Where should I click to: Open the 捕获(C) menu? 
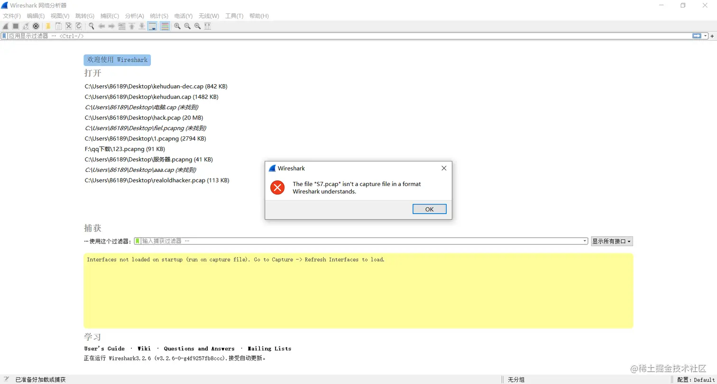(x=110, y=16)
